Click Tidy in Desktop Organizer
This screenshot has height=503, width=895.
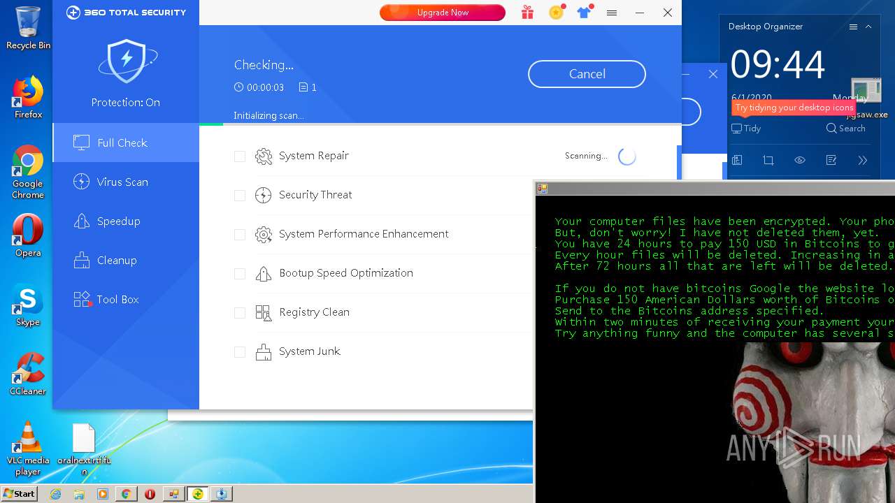pos(746,129)
